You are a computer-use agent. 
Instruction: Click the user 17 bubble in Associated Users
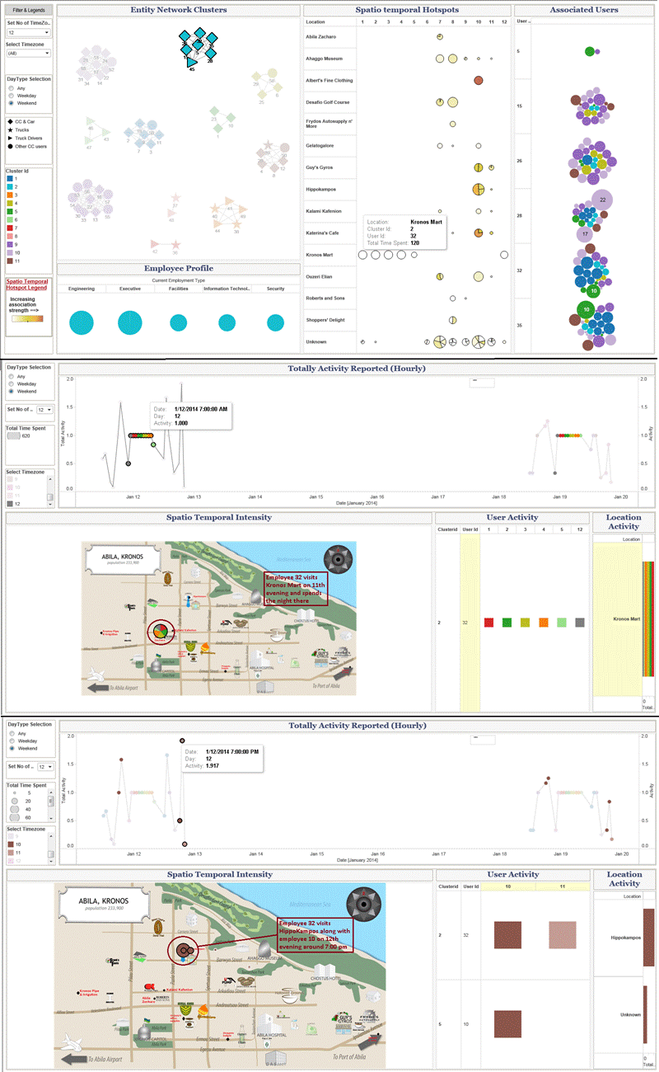click(585, 234)
